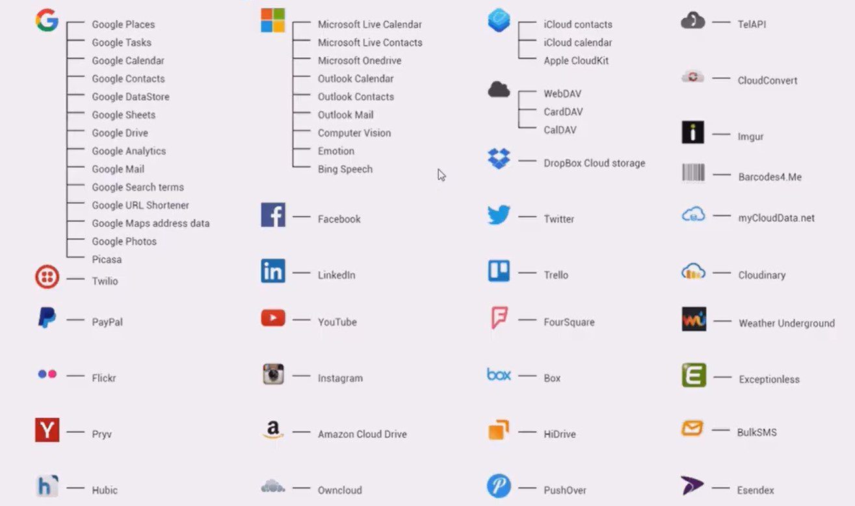Viewport: 855px width, 506px height.
Task: Click the Barcodes4.Me barcode icon
Action: 693,172
